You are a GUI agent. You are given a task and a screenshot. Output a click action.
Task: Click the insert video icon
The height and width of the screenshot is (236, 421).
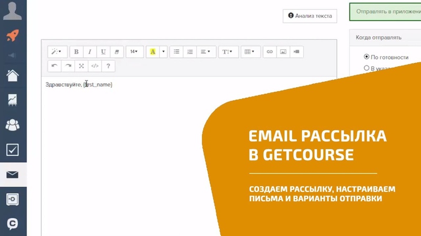(296, 51)
